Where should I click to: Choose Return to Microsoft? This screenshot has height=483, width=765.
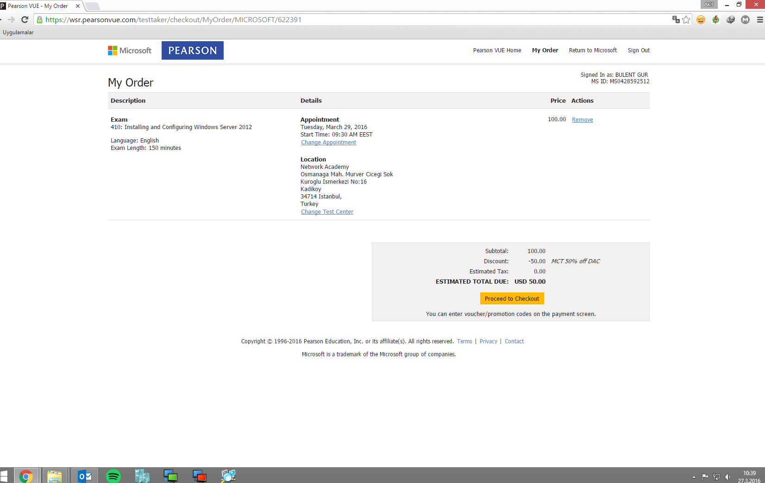593,50
